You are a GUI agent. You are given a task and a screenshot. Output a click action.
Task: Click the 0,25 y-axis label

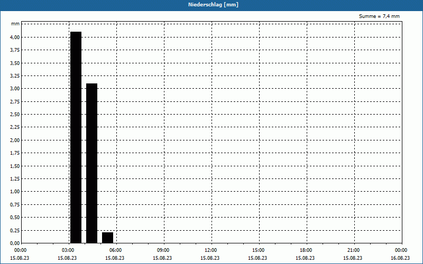coord(15,230)
